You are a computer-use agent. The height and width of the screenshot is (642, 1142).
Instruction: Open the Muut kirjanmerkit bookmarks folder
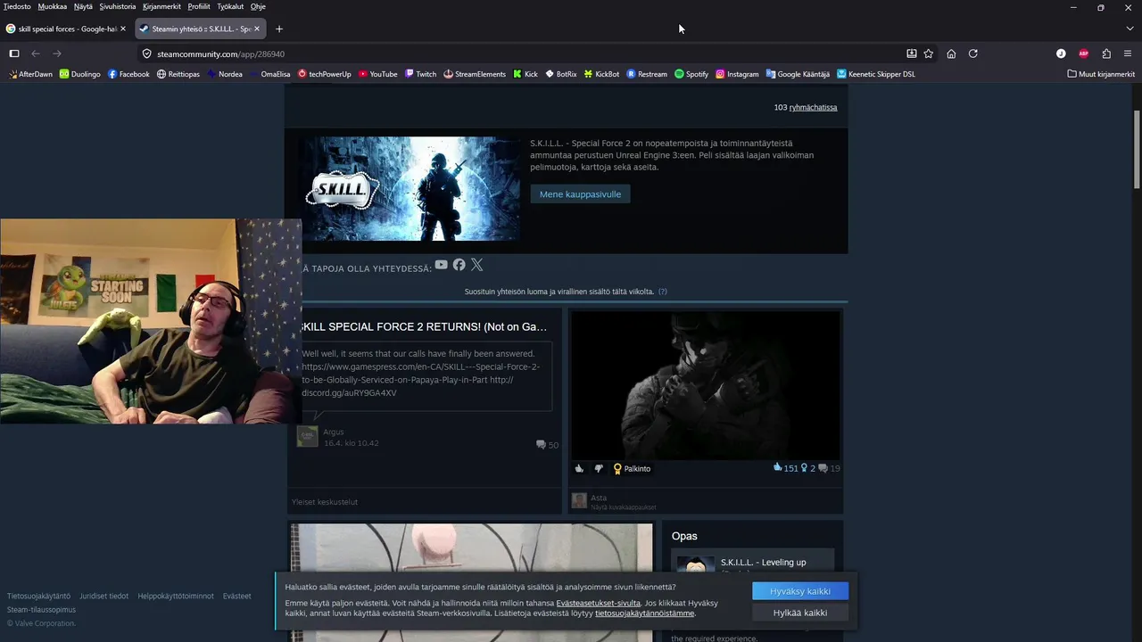[x=1101, y=74]
